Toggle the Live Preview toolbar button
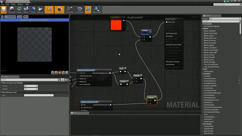 (x=59, y=10)
